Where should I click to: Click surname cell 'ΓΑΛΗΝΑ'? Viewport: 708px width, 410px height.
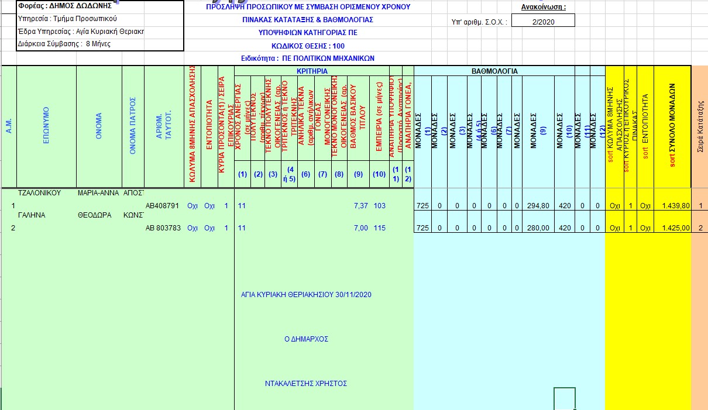click(x=32, y=215)
